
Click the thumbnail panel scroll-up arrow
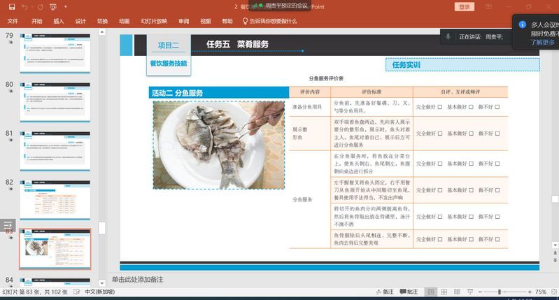[101, 32]
